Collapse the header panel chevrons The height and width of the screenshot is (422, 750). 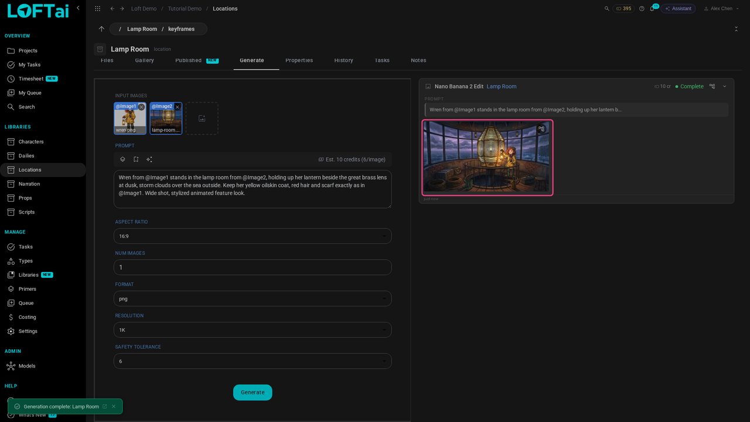pyautogui.click(x=736, y=29)
